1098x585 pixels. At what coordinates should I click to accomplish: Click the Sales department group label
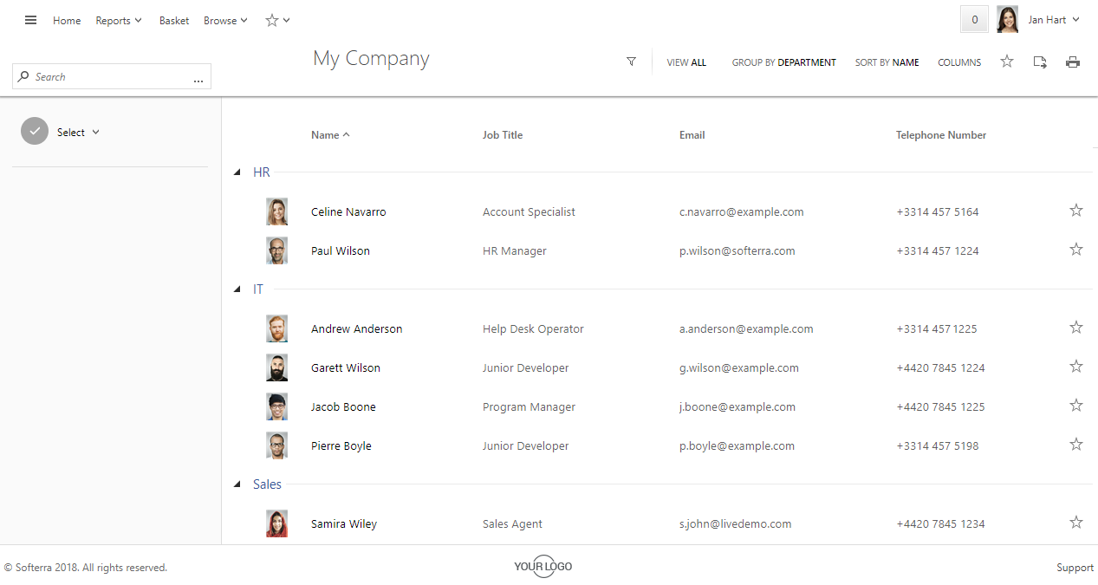click(267, 484)
